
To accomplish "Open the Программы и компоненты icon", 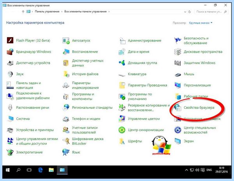I will coord(66,97).
